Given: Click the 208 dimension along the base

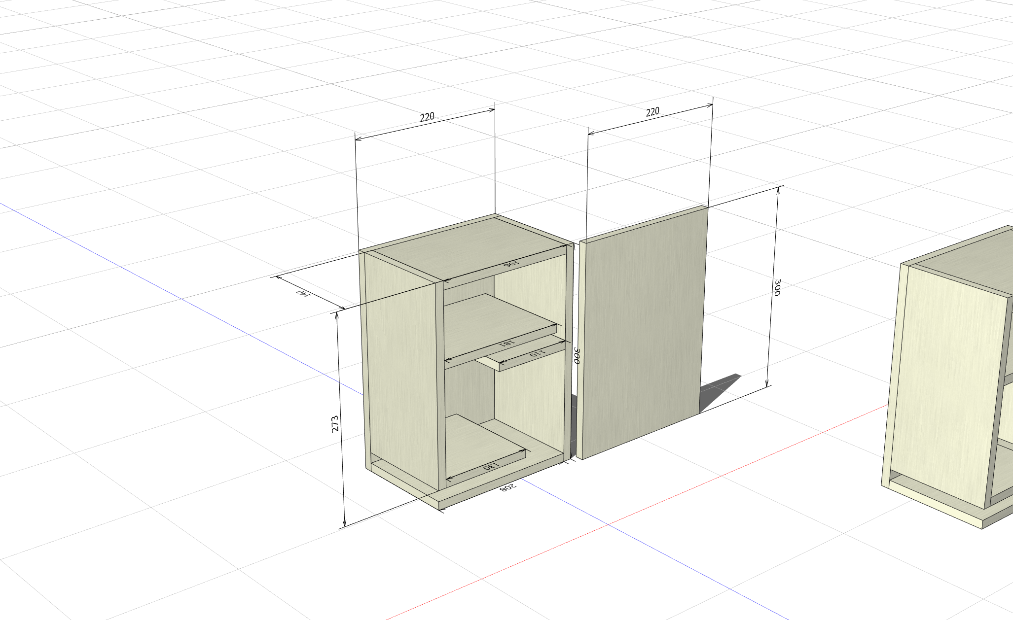Looking at the screenshot, I should point(508,487).
